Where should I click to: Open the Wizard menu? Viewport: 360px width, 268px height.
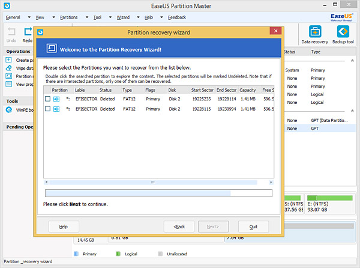(123, 17)
